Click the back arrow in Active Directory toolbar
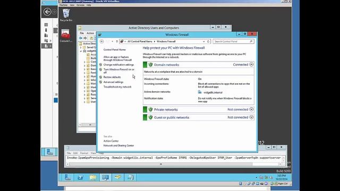This screenshot has height=191, width=340. pyautogui.click(x=81, y=38)
